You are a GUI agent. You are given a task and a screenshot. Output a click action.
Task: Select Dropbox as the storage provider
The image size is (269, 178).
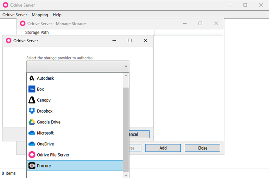(75, 111)
